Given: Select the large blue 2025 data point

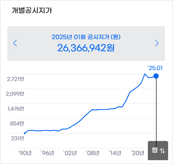Looking at the screenshot, I should (x=156, y=76).
